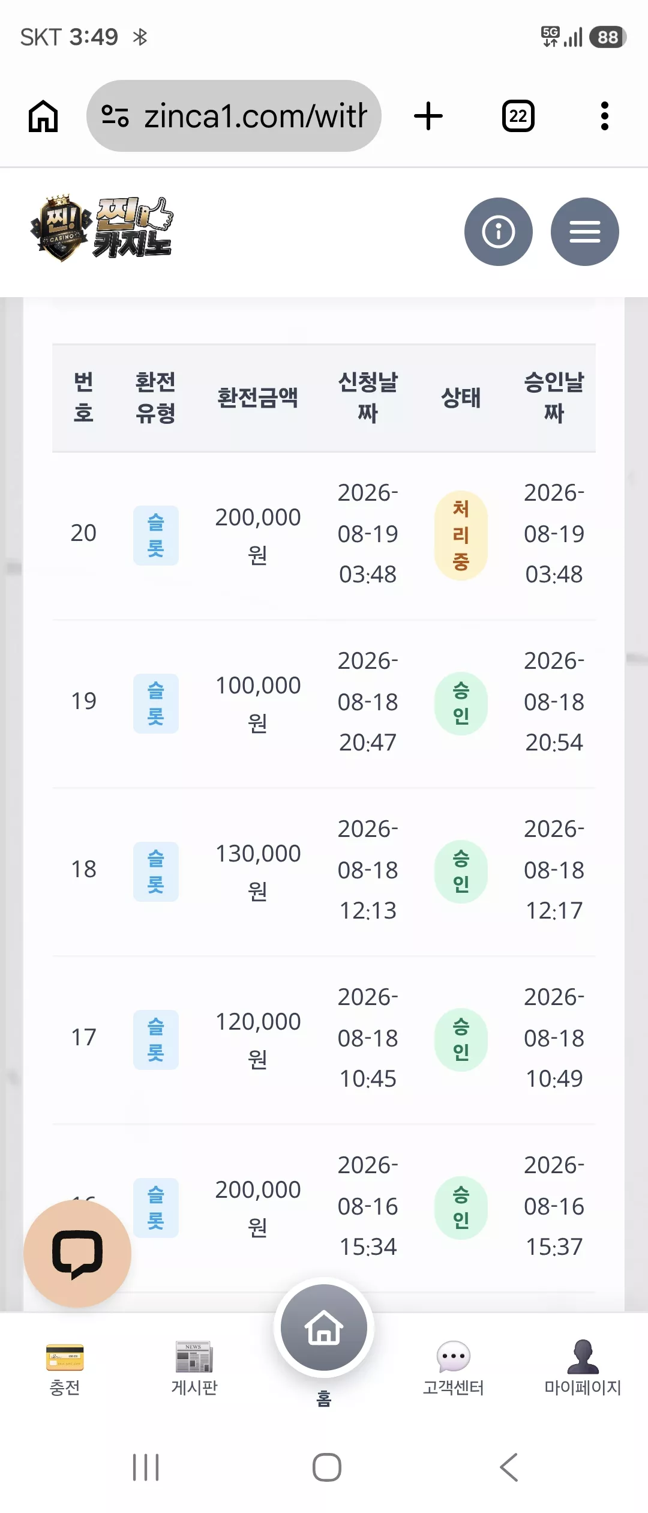
Task: Open 마이페이지 profile icon
Action: pos(583,1369)
